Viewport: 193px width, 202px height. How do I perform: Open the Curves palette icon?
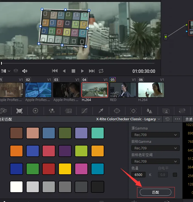coord(84,111)
